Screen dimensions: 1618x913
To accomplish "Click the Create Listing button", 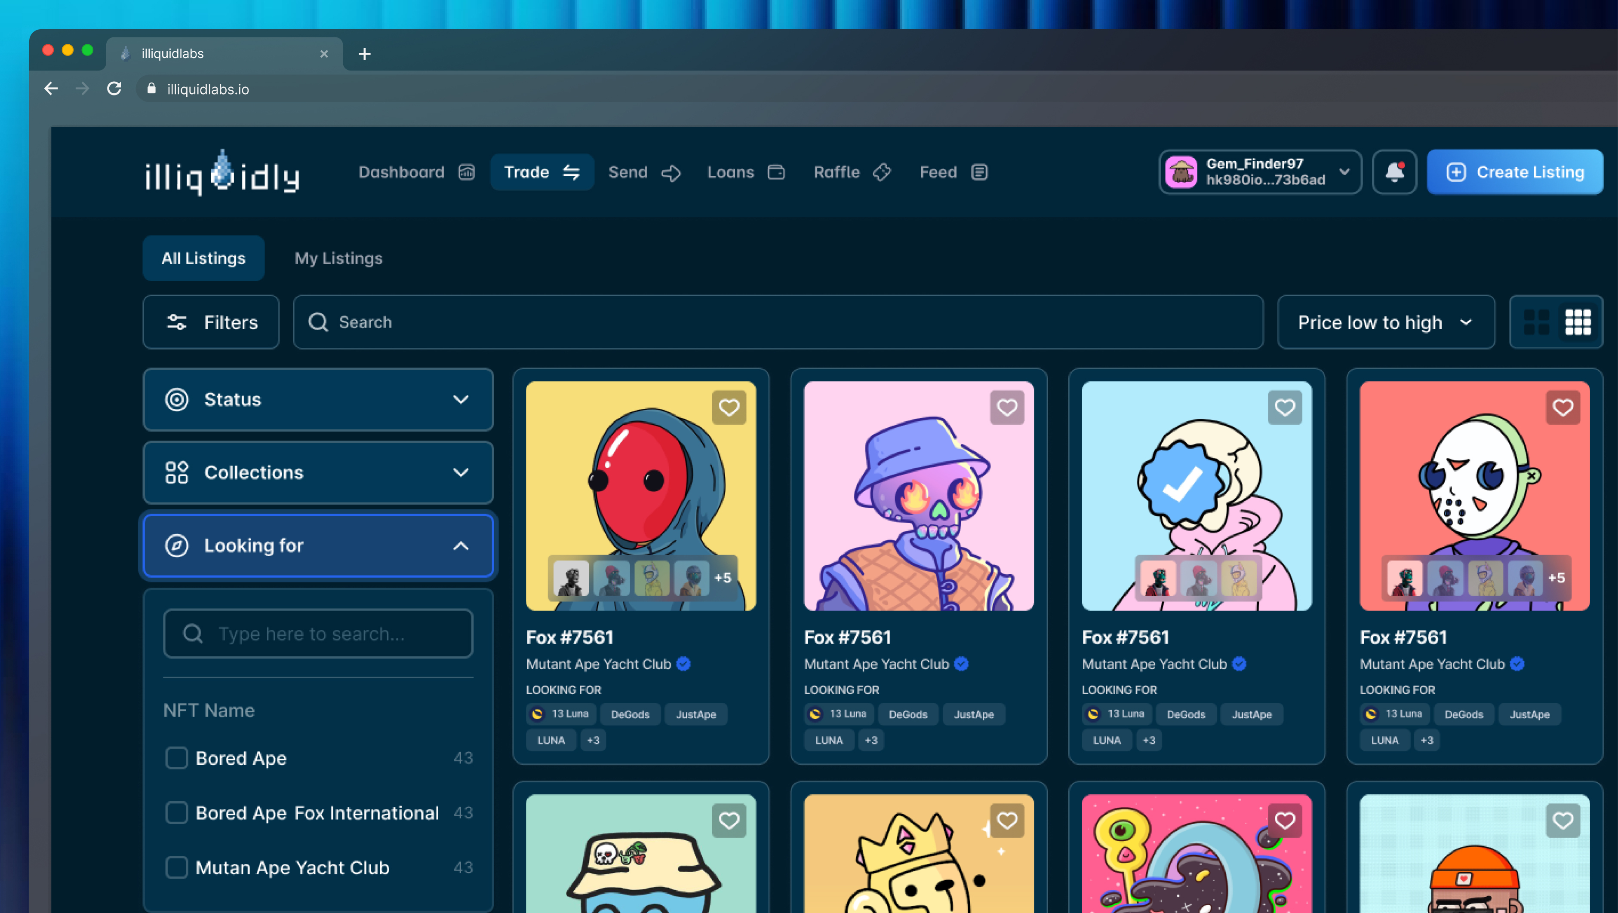I will (1514, 172).
